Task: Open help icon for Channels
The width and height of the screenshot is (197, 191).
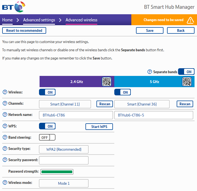Action: pos(5,103)
